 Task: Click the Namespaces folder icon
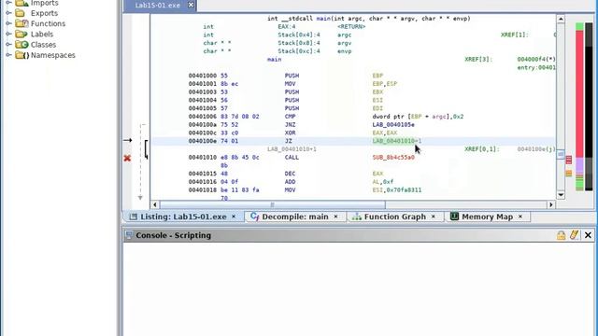21,55
